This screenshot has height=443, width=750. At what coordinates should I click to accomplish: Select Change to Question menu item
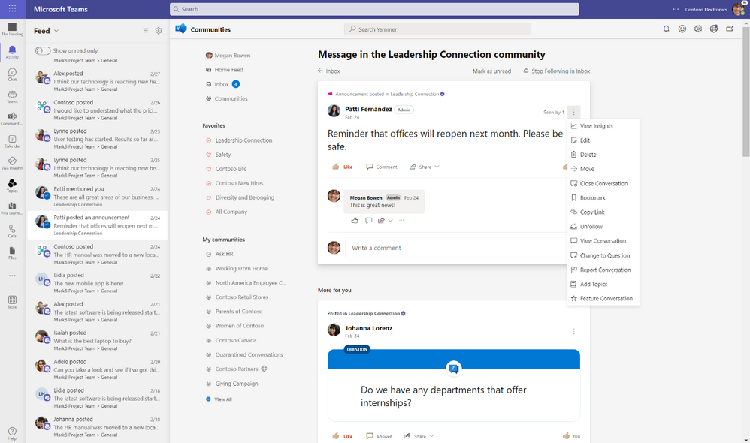tap(603, 256)
